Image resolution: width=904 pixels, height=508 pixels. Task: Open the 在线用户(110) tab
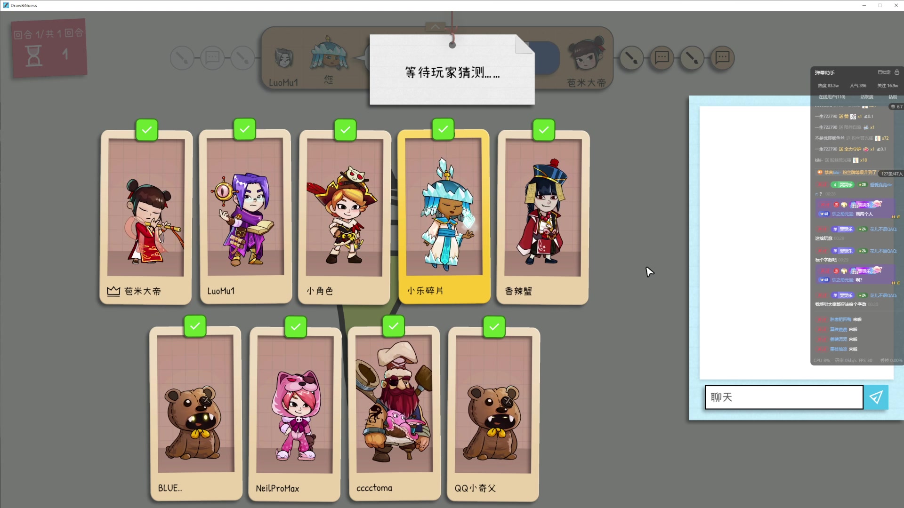click(831, 97)
